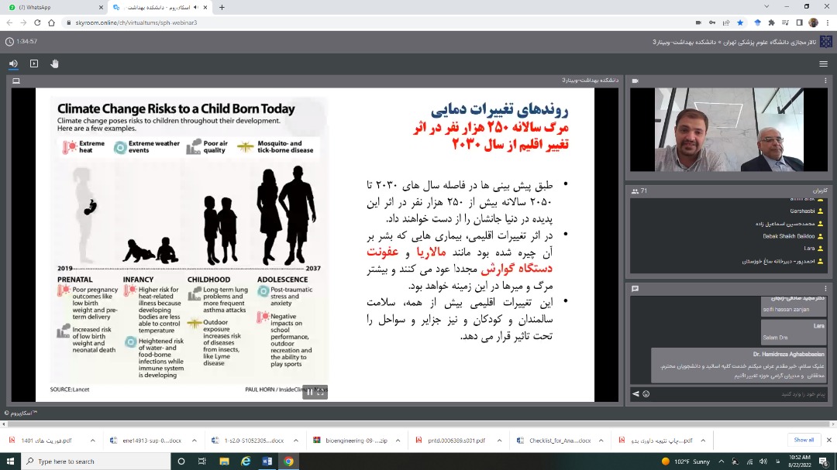837x470 pixels.
Task: Enter fullscreen for the shared presentation
Action: click(321, 392)
